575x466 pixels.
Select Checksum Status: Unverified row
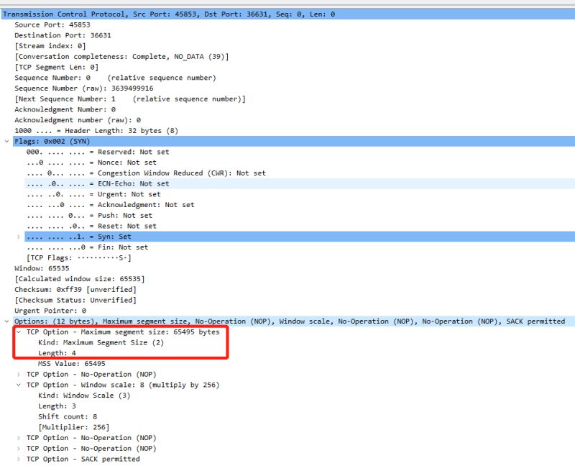75,300
